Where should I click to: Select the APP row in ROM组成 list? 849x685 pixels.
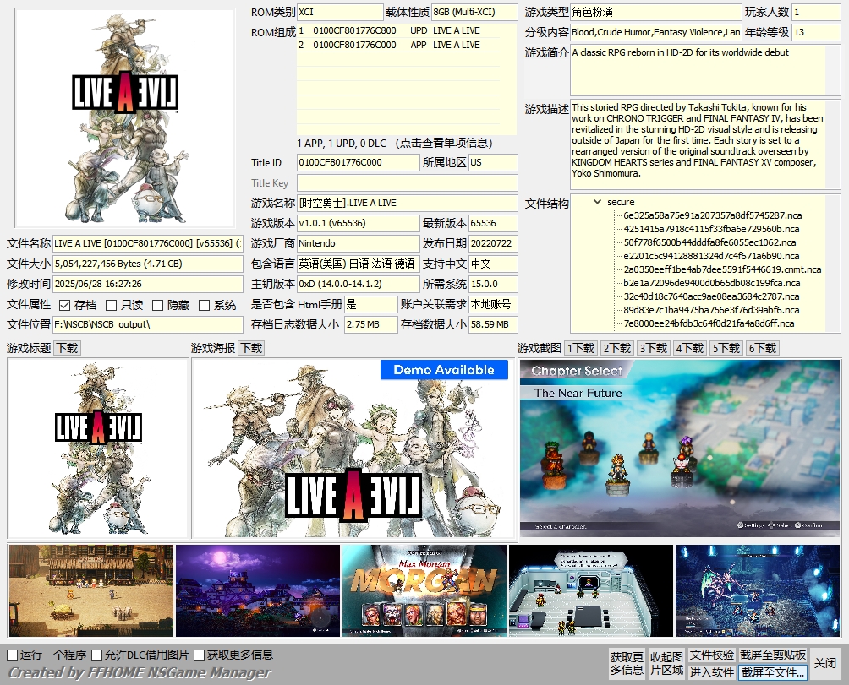click(398, 45)
